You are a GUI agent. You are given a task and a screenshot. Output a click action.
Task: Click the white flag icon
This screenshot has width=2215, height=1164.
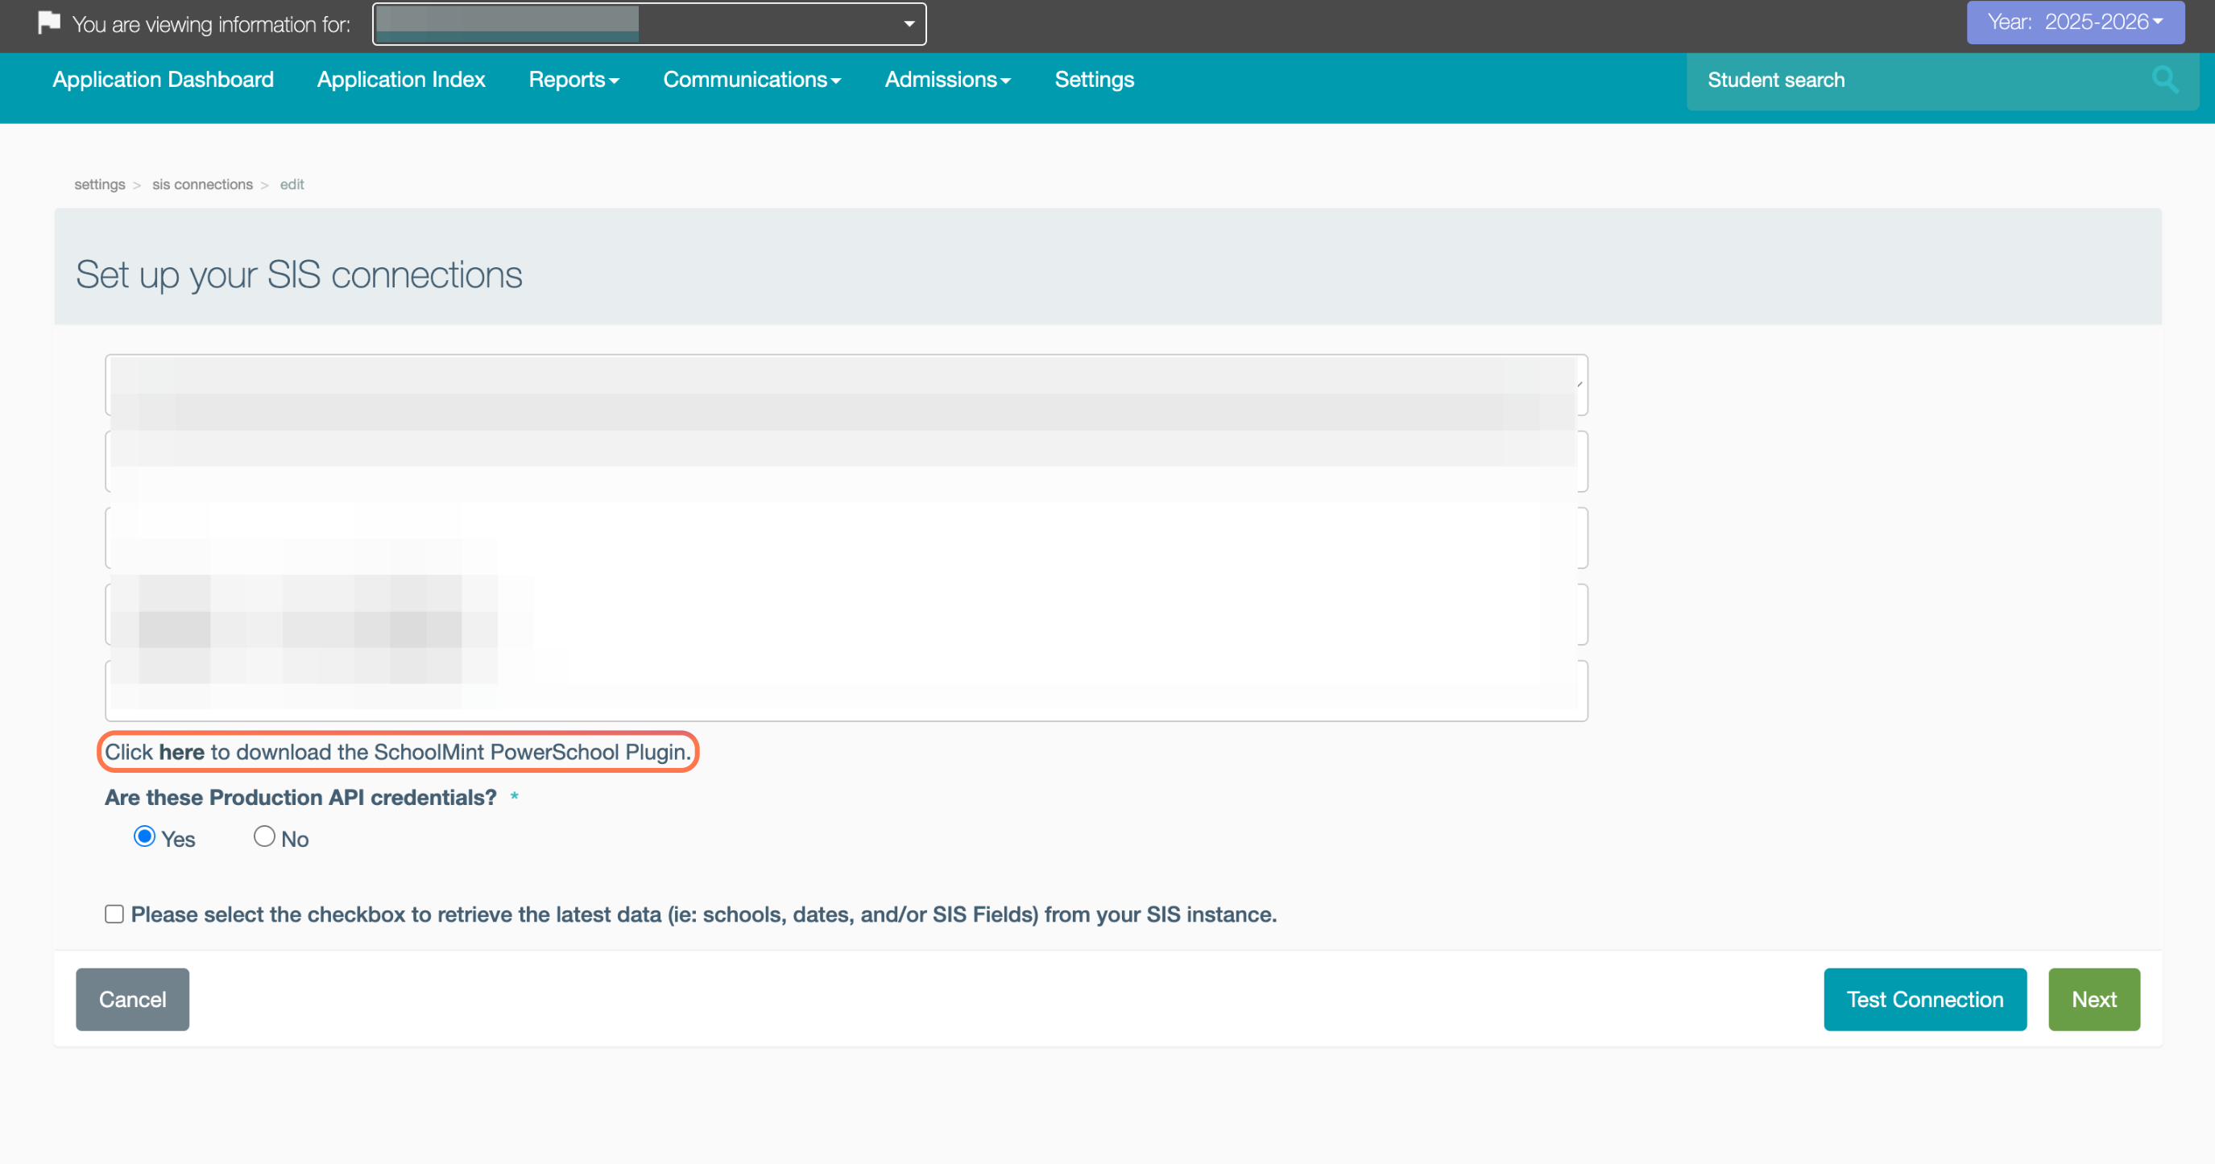point(49,23)
